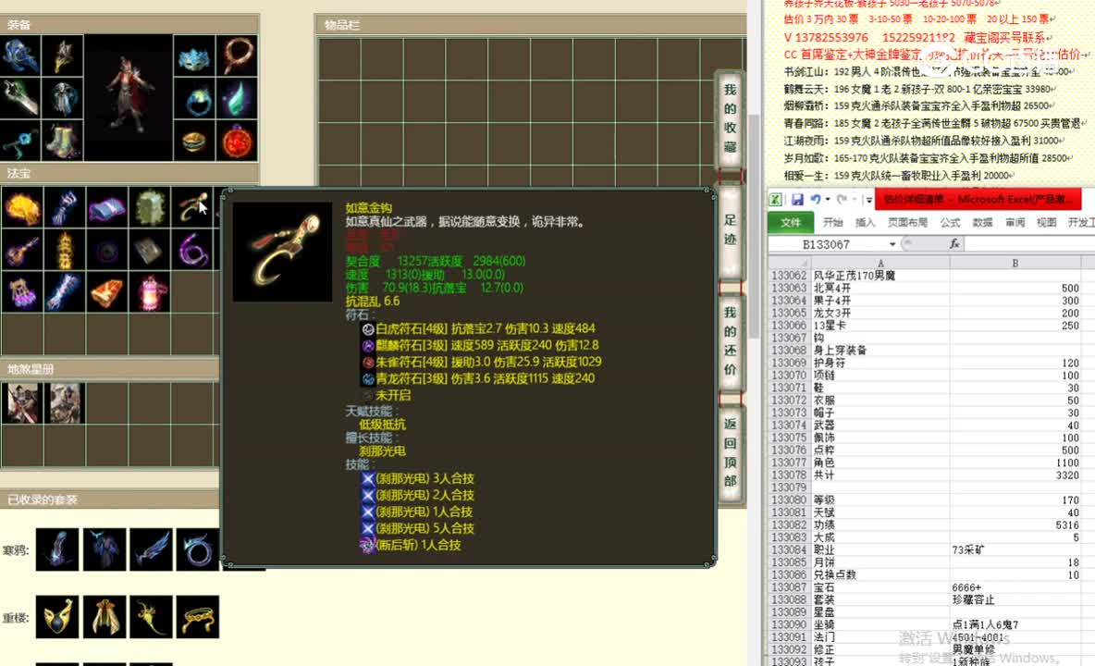Select first 重楼 set mask icon
The image size is (1095, 666).
[56, 616]
